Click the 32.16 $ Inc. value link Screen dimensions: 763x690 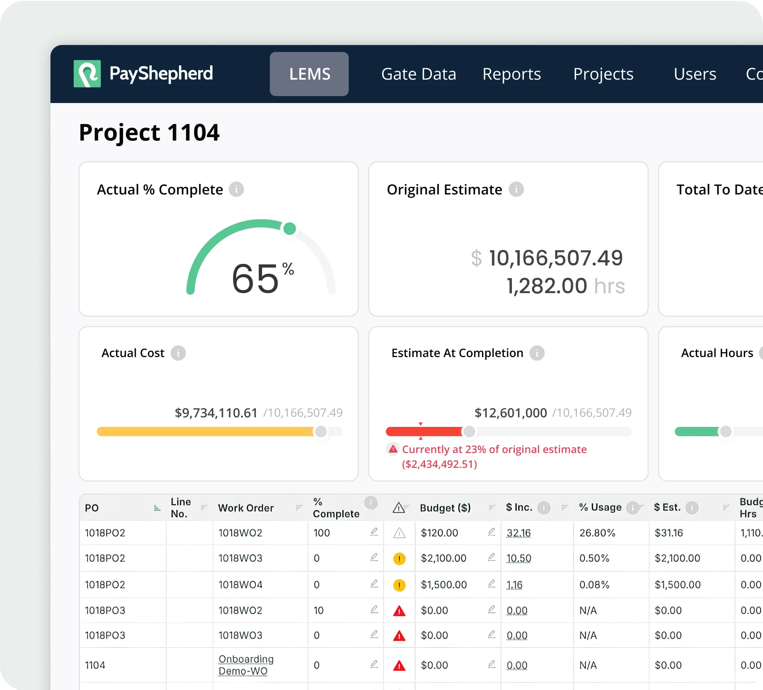pyautogui.click(x=519, y=533)
